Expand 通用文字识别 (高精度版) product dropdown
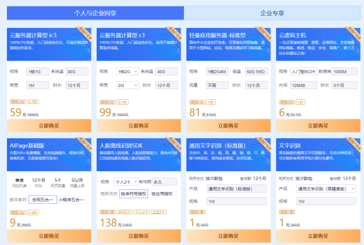Image resolution: width=364 pixels, height=245 pixels. tap(326, 189)
